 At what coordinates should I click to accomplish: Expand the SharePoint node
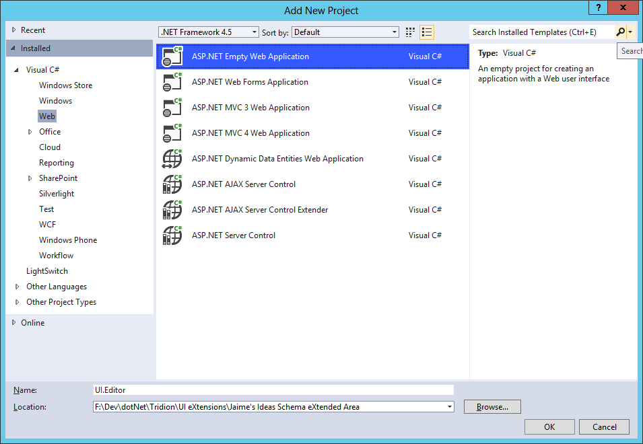(30, 178)
